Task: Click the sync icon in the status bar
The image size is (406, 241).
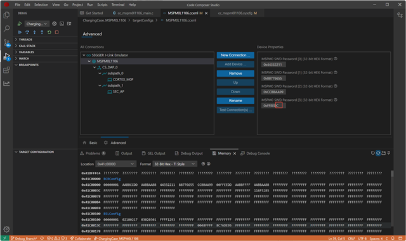Action: click(42, 238)
